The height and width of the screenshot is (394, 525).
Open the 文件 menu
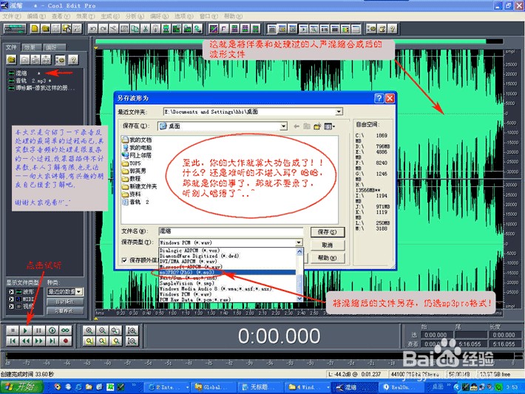tap(12, 16)
